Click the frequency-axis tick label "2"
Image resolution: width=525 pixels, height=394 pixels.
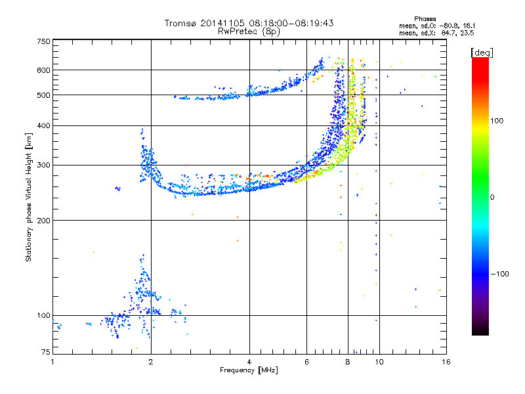point(151,362)
